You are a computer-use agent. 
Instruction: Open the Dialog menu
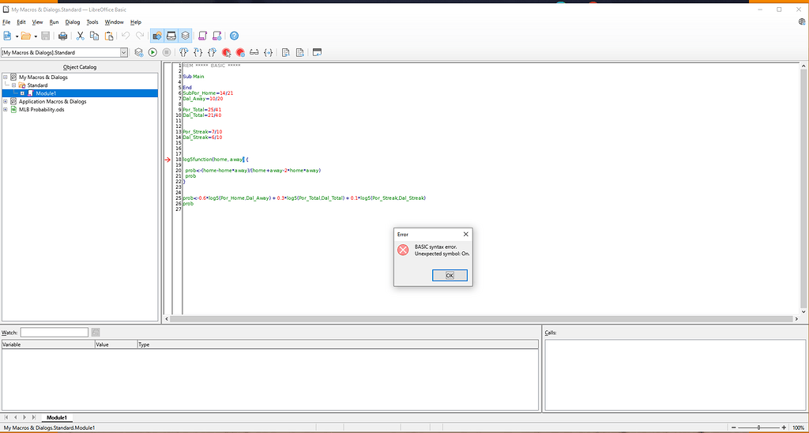73,22
